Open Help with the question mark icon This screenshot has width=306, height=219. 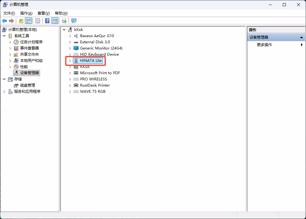coord(47,21)
